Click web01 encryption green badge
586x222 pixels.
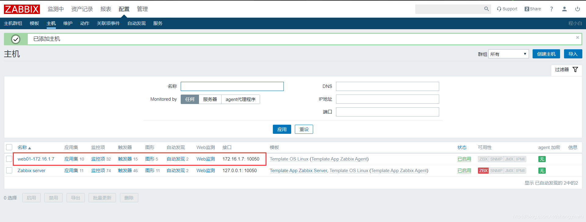[542, 159]
